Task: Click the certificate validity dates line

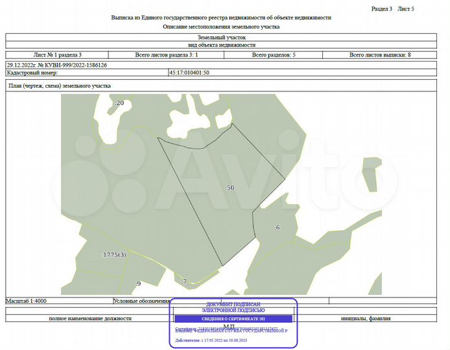Action: coord(211,340)
